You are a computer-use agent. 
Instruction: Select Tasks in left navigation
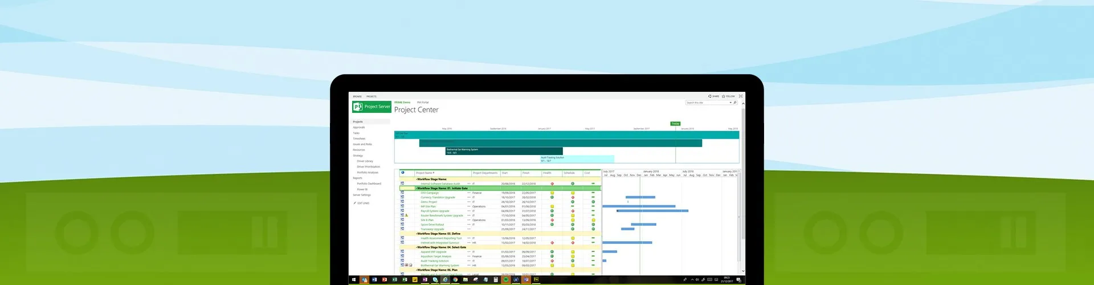tap(356, 133)
